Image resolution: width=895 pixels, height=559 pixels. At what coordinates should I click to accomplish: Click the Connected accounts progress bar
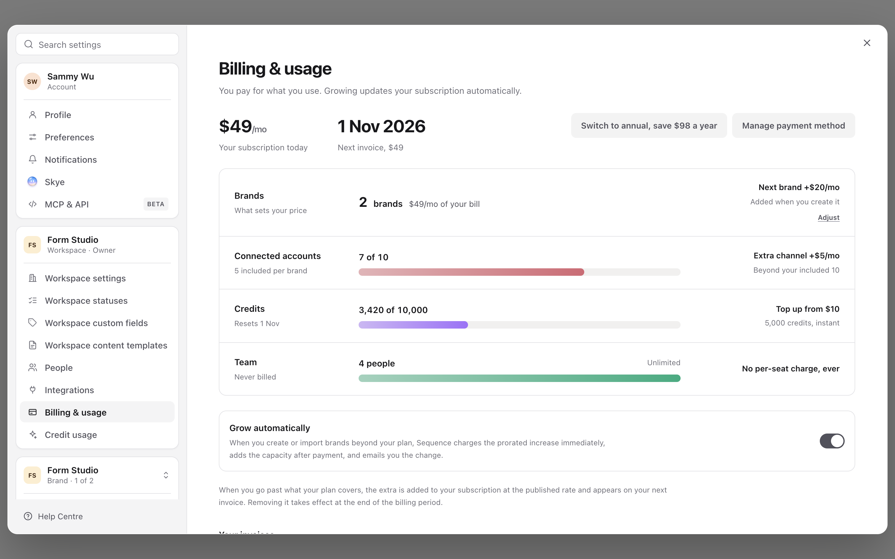tap(519, 272)
